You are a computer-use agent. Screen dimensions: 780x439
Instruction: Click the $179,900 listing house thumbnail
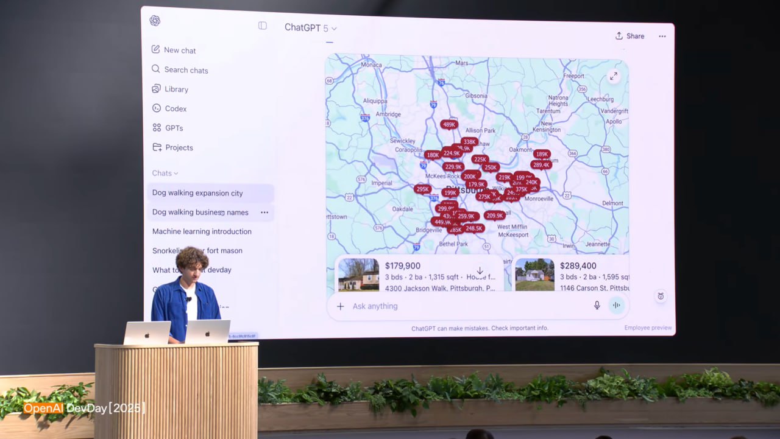tap(358, 275)
